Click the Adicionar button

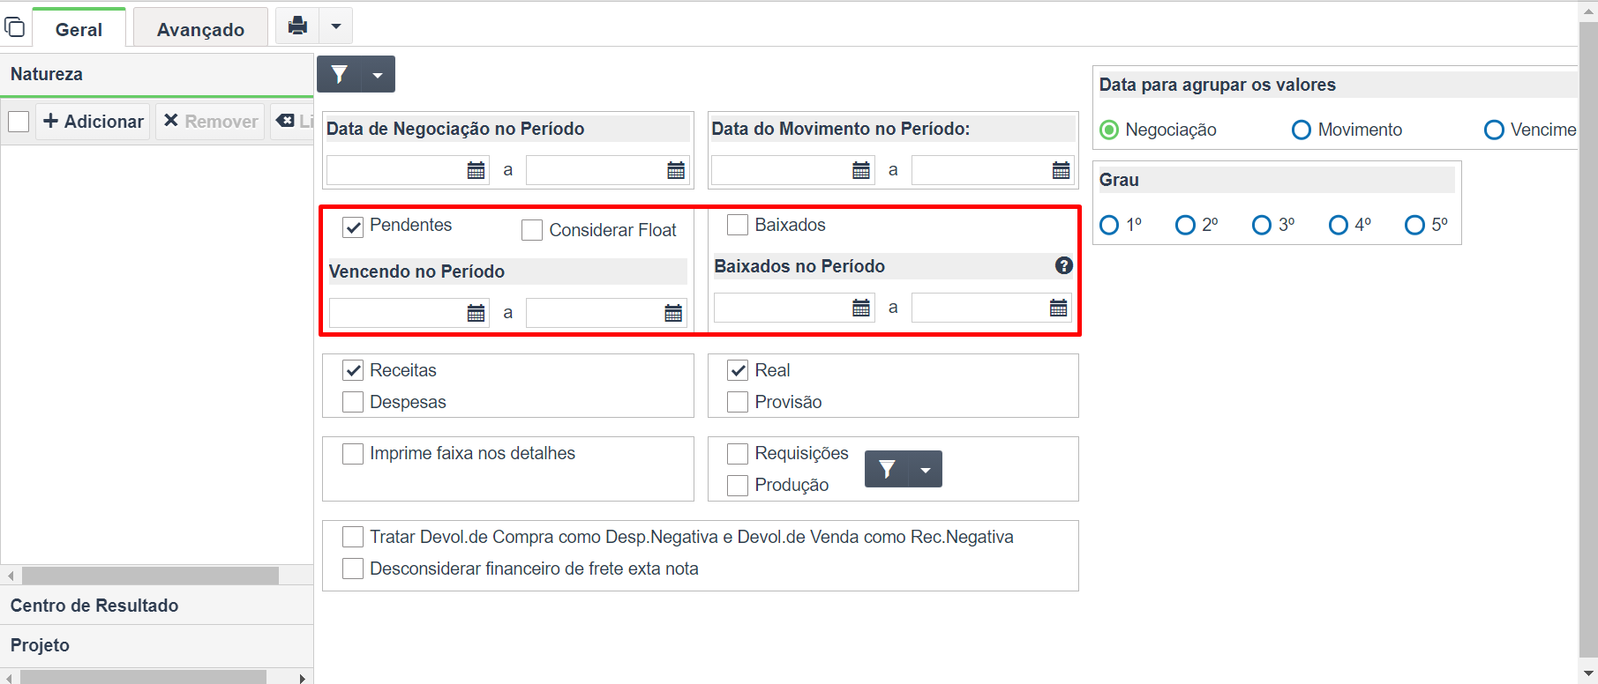pyautogui.click(x=94, y=122)
